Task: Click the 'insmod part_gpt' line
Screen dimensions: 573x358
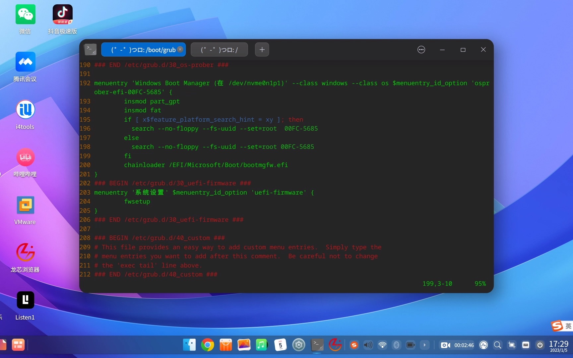Action: click(x=152, y=101)
